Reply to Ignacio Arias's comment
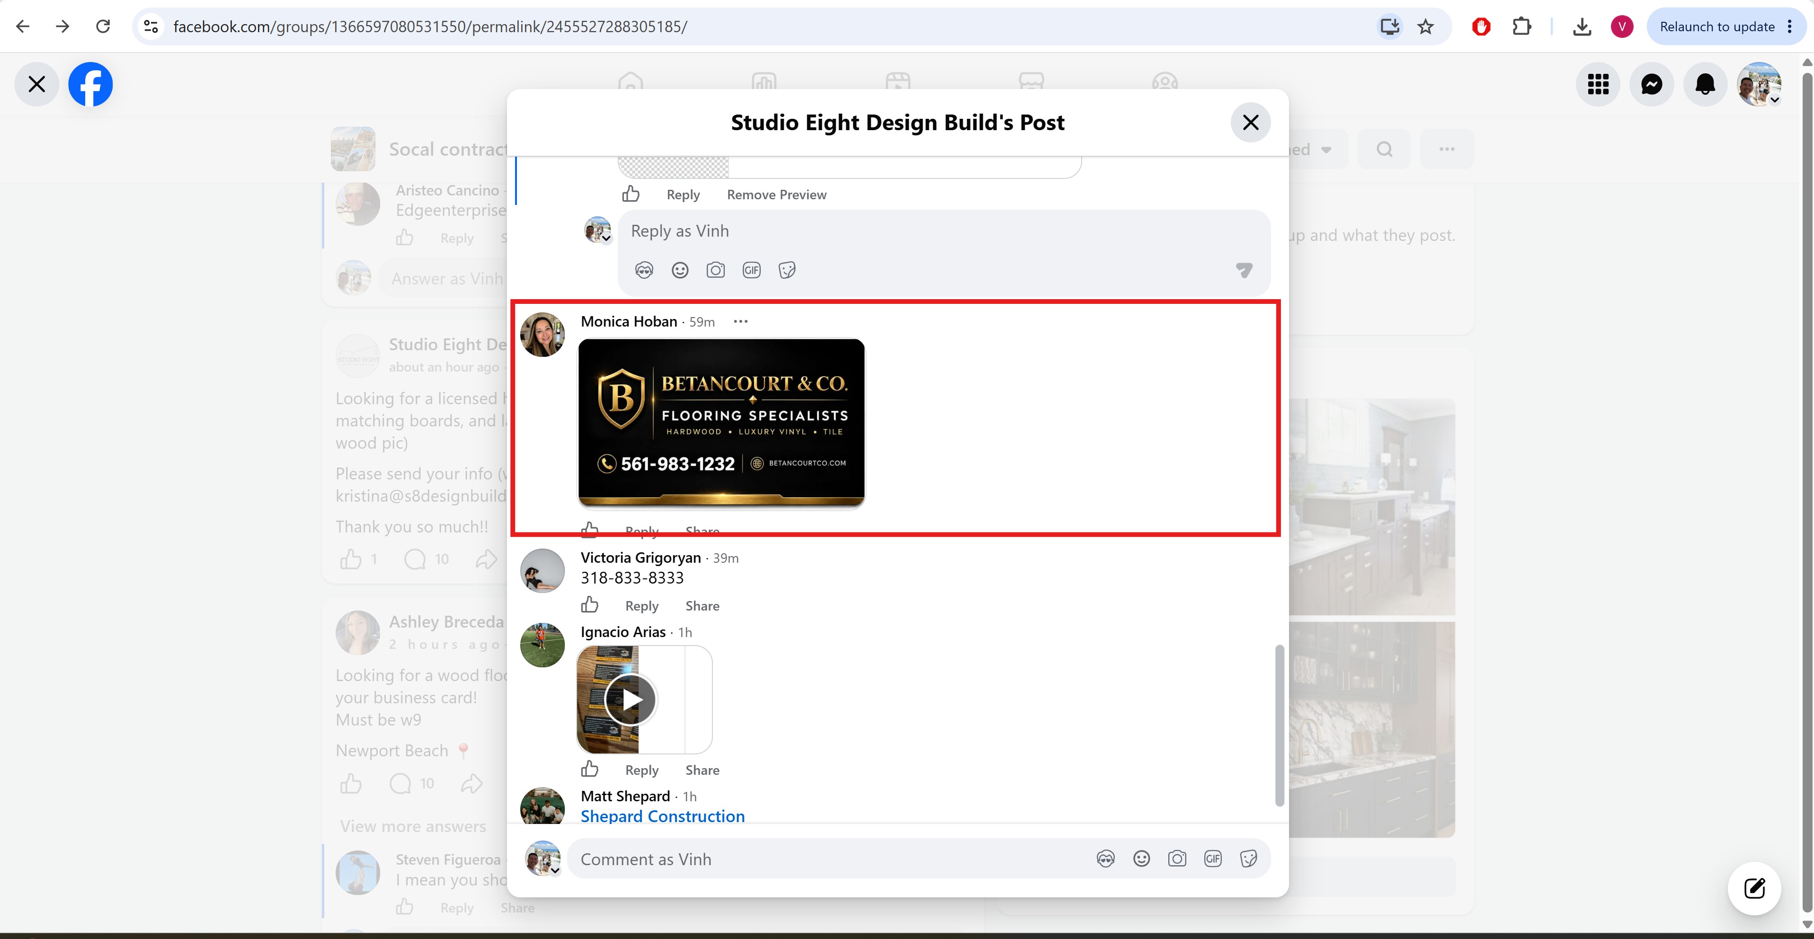1814x939 pixels. 641,770
